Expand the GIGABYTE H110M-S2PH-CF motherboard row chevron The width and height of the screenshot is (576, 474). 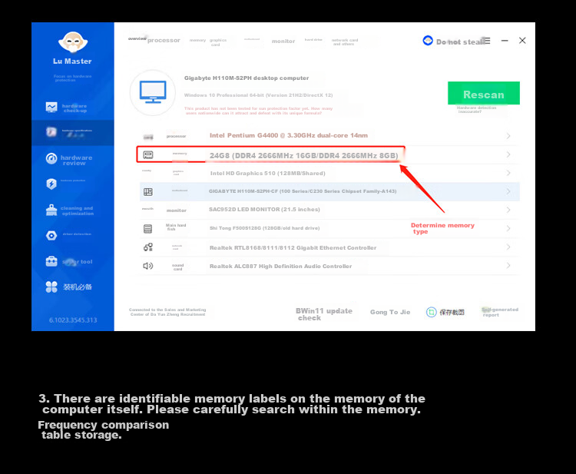(508, 191)
